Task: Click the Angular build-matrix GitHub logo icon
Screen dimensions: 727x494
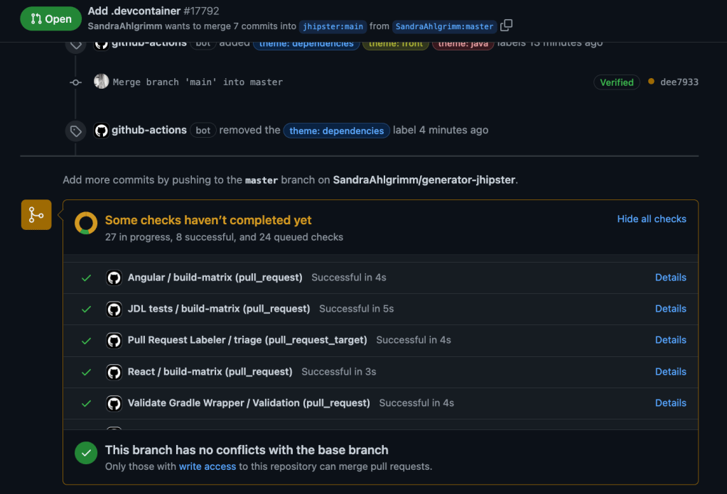Action: click(x=114, y=278)
